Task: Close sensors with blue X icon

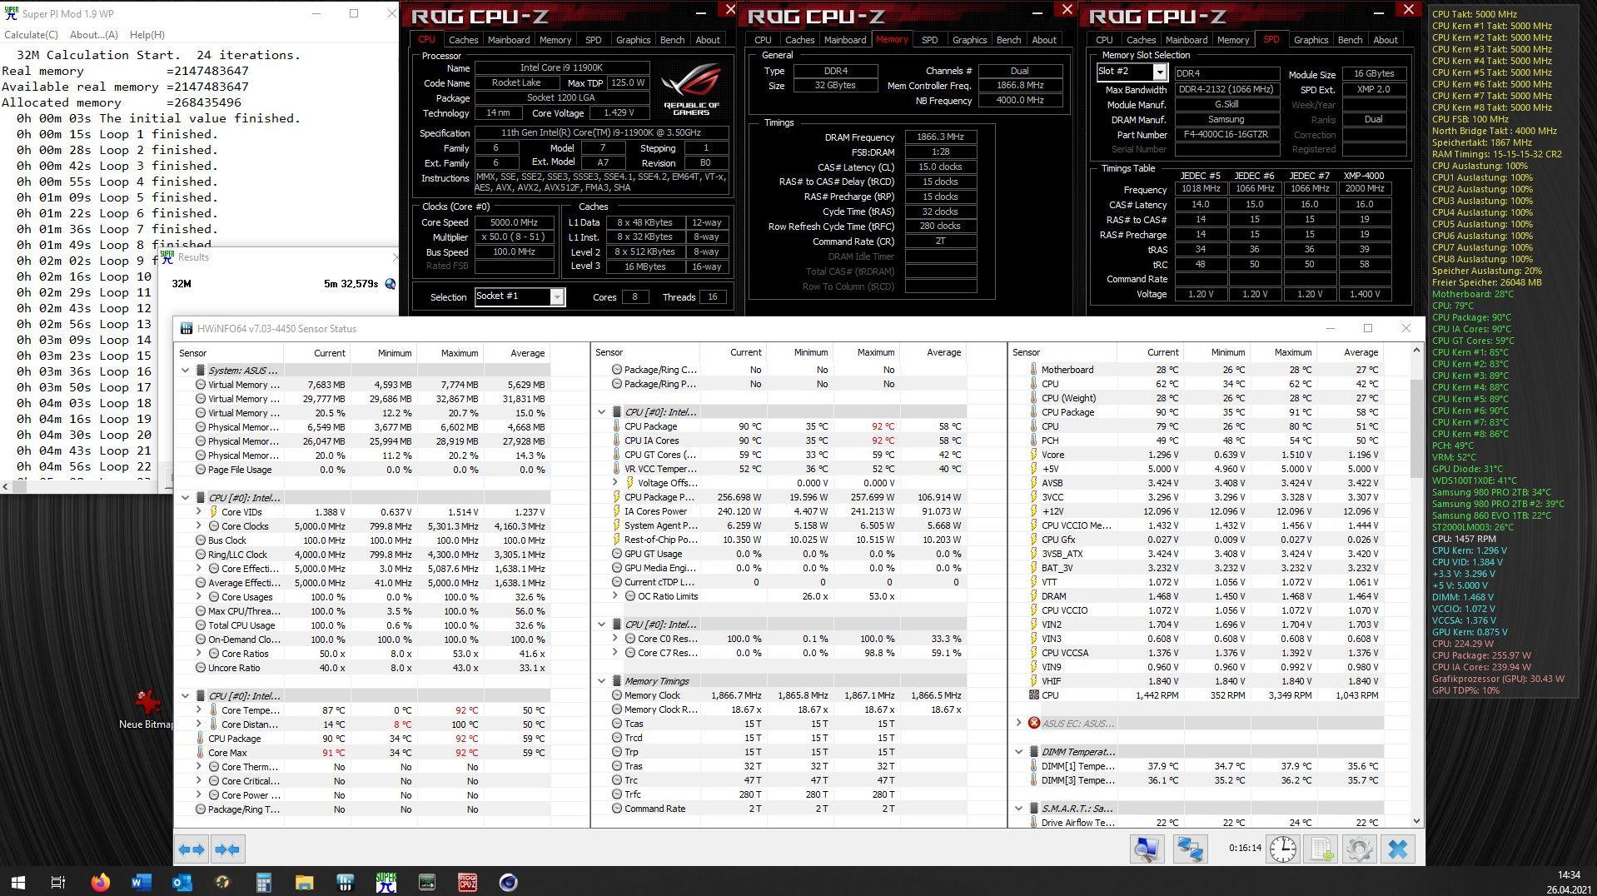Action: (x=1398, y=849)
